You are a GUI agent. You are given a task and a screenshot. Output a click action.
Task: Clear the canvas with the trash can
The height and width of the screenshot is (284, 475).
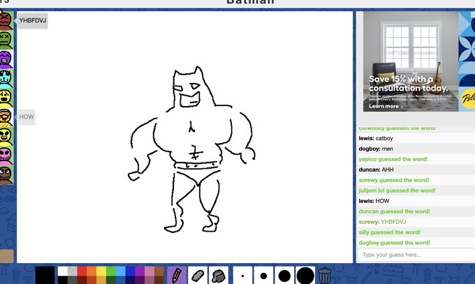[x=324, y=276]
